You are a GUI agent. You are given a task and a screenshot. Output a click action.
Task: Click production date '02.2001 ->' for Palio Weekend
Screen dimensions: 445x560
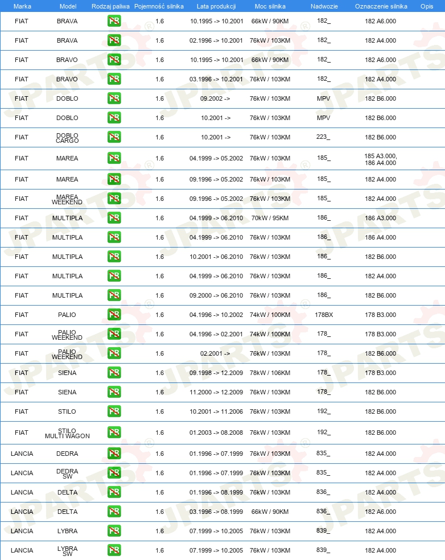pyautogui.click(x=215, y=353)
